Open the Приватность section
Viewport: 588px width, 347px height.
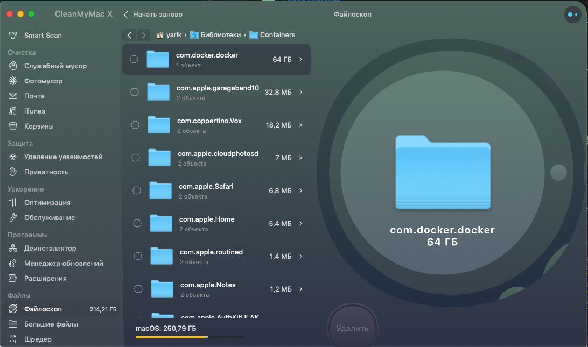(x=46, y=172)
